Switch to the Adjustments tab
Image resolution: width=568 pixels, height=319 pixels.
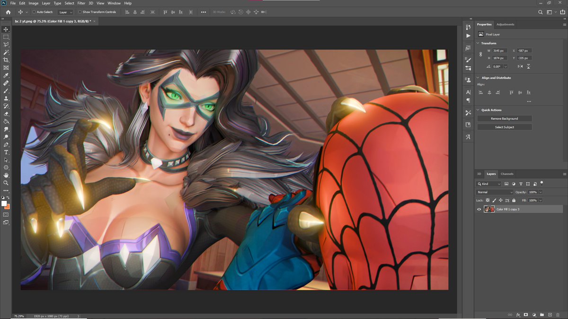(x=505, y=24)
